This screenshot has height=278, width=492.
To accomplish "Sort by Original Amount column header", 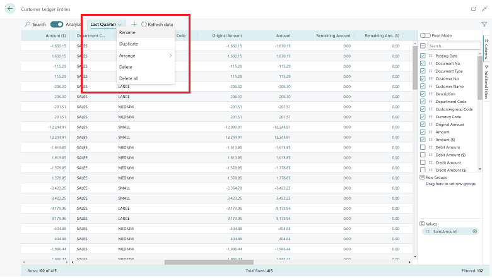I will click(x=227, y=35).
